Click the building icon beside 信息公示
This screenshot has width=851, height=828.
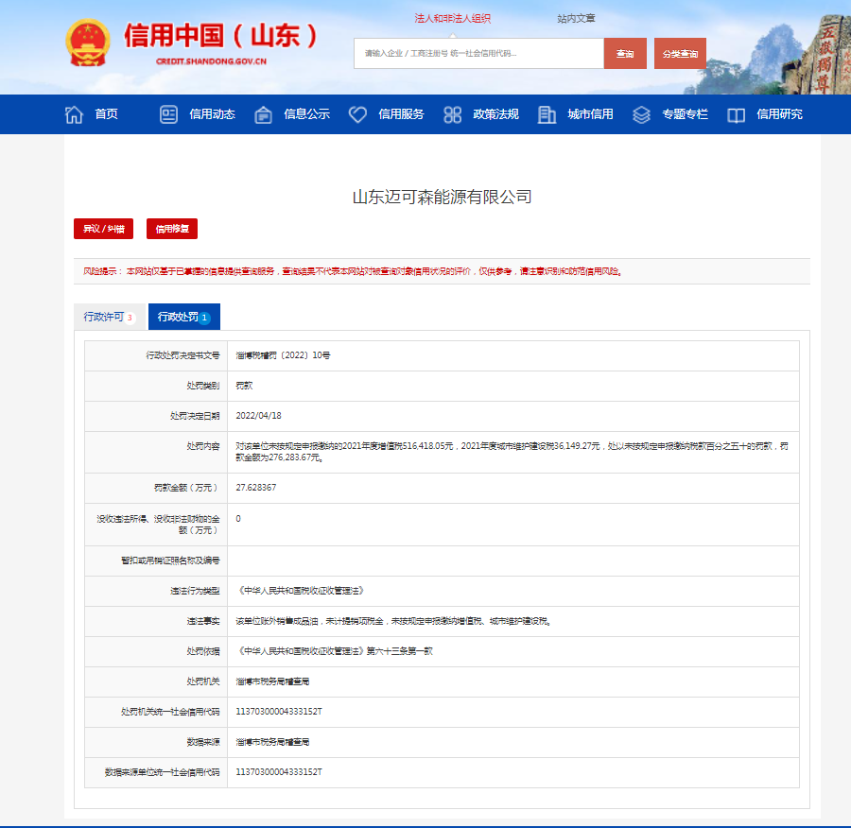[x=263, y=114]
